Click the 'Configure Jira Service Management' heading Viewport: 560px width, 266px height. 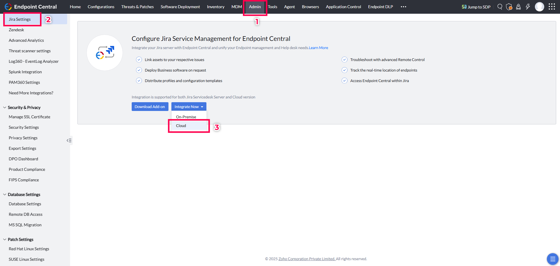(211, 39)
